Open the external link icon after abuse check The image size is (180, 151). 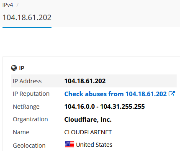coord(172,94)
